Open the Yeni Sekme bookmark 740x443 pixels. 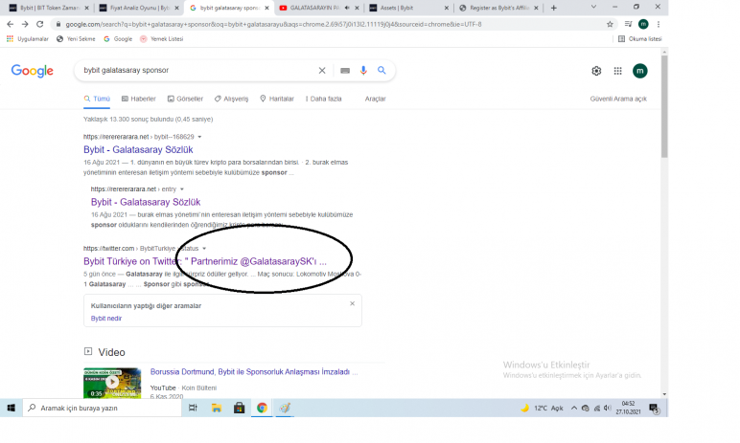point(76,39)
